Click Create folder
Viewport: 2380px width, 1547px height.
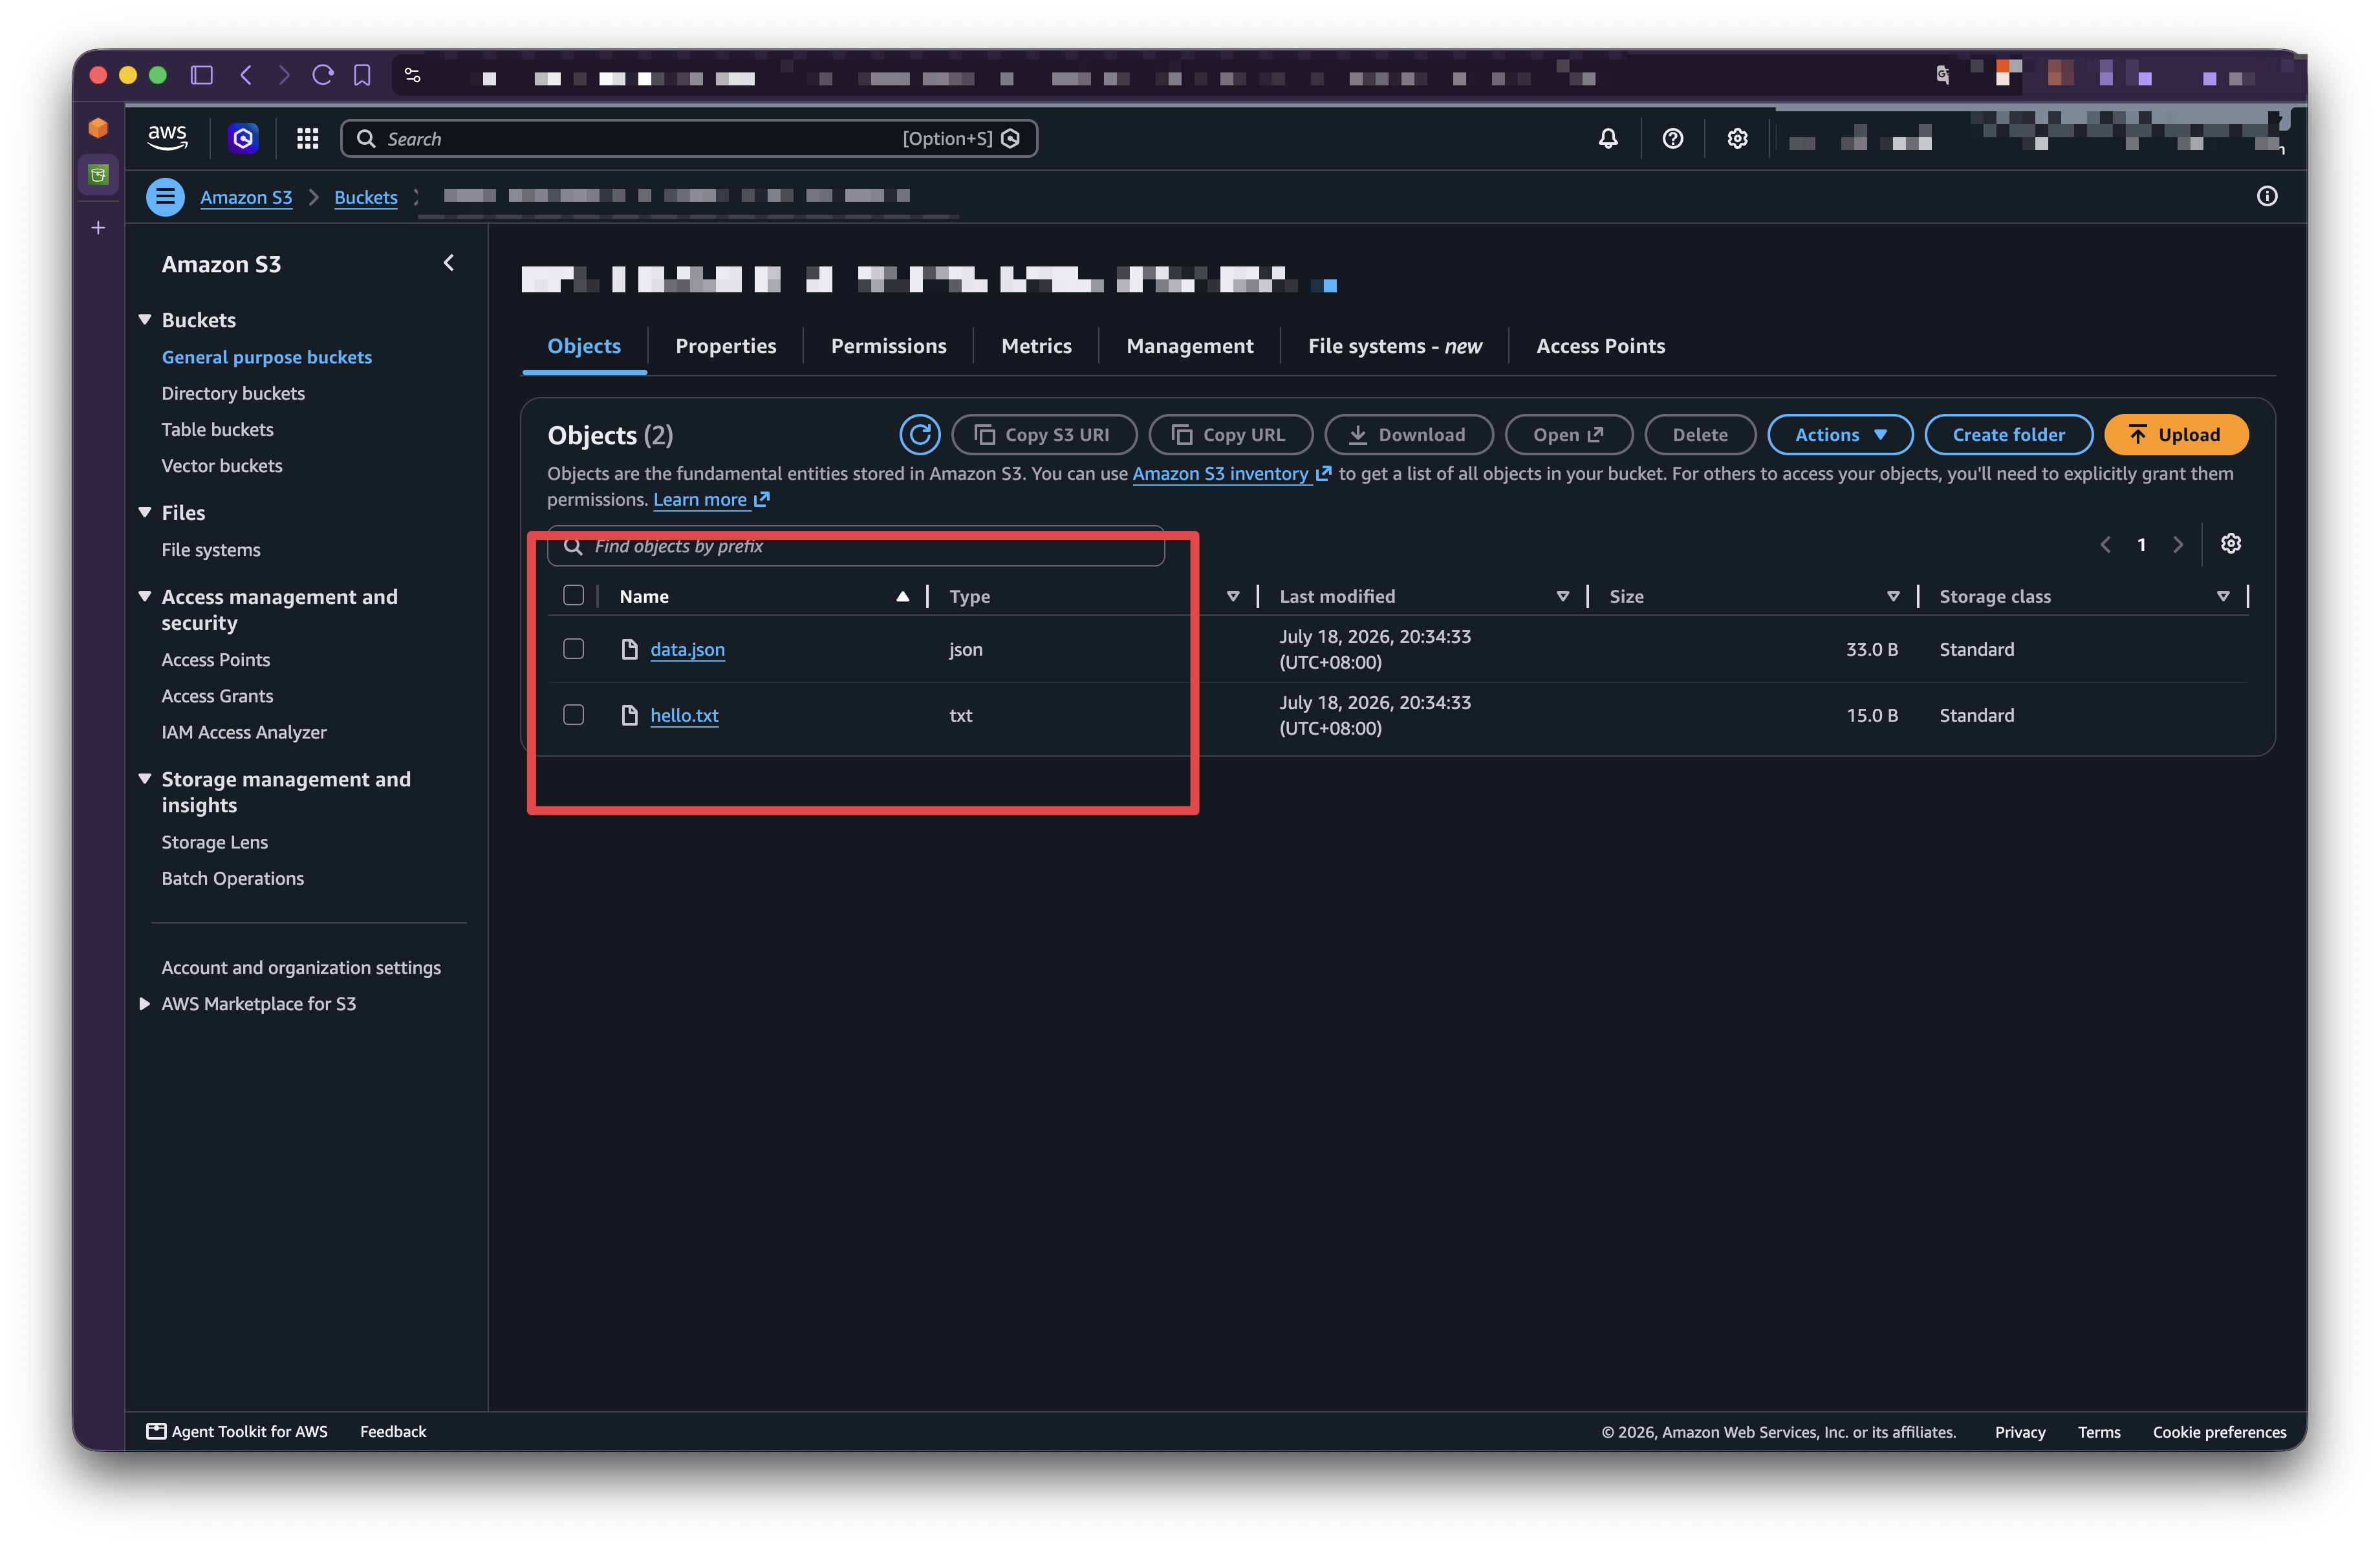click(x=2009, y=434)
